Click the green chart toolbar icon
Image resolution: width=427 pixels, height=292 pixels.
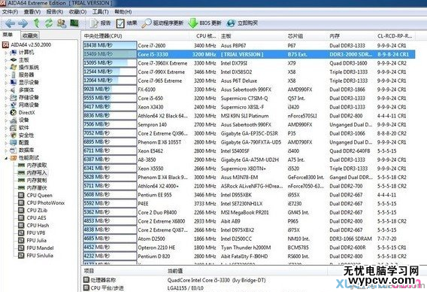click(x=74, y=23)
